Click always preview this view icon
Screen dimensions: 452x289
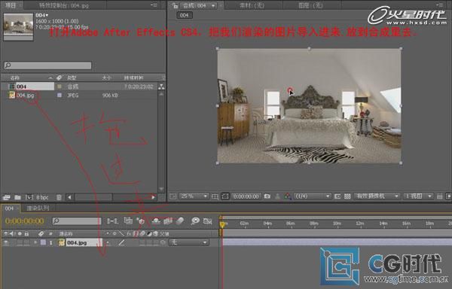[x=173, y=196]
